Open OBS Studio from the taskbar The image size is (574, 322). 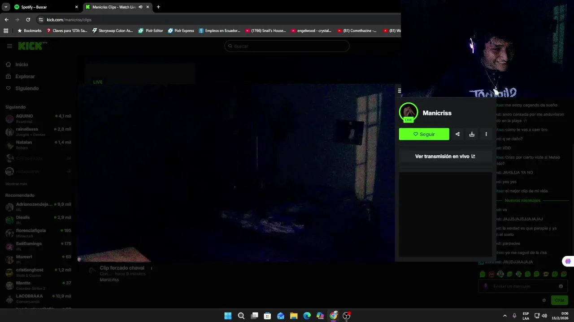[347, 316]
